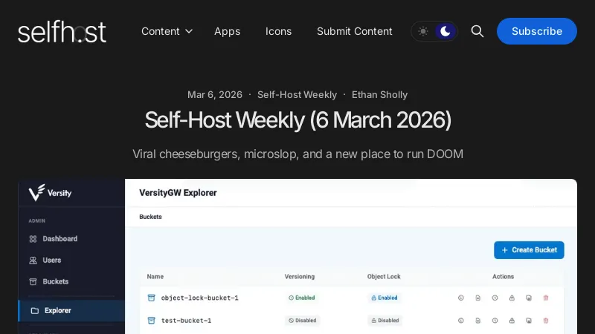This screenshot has width=595, height=334.
Task: Open the Apps page from navigation
Action: (227, 31)
